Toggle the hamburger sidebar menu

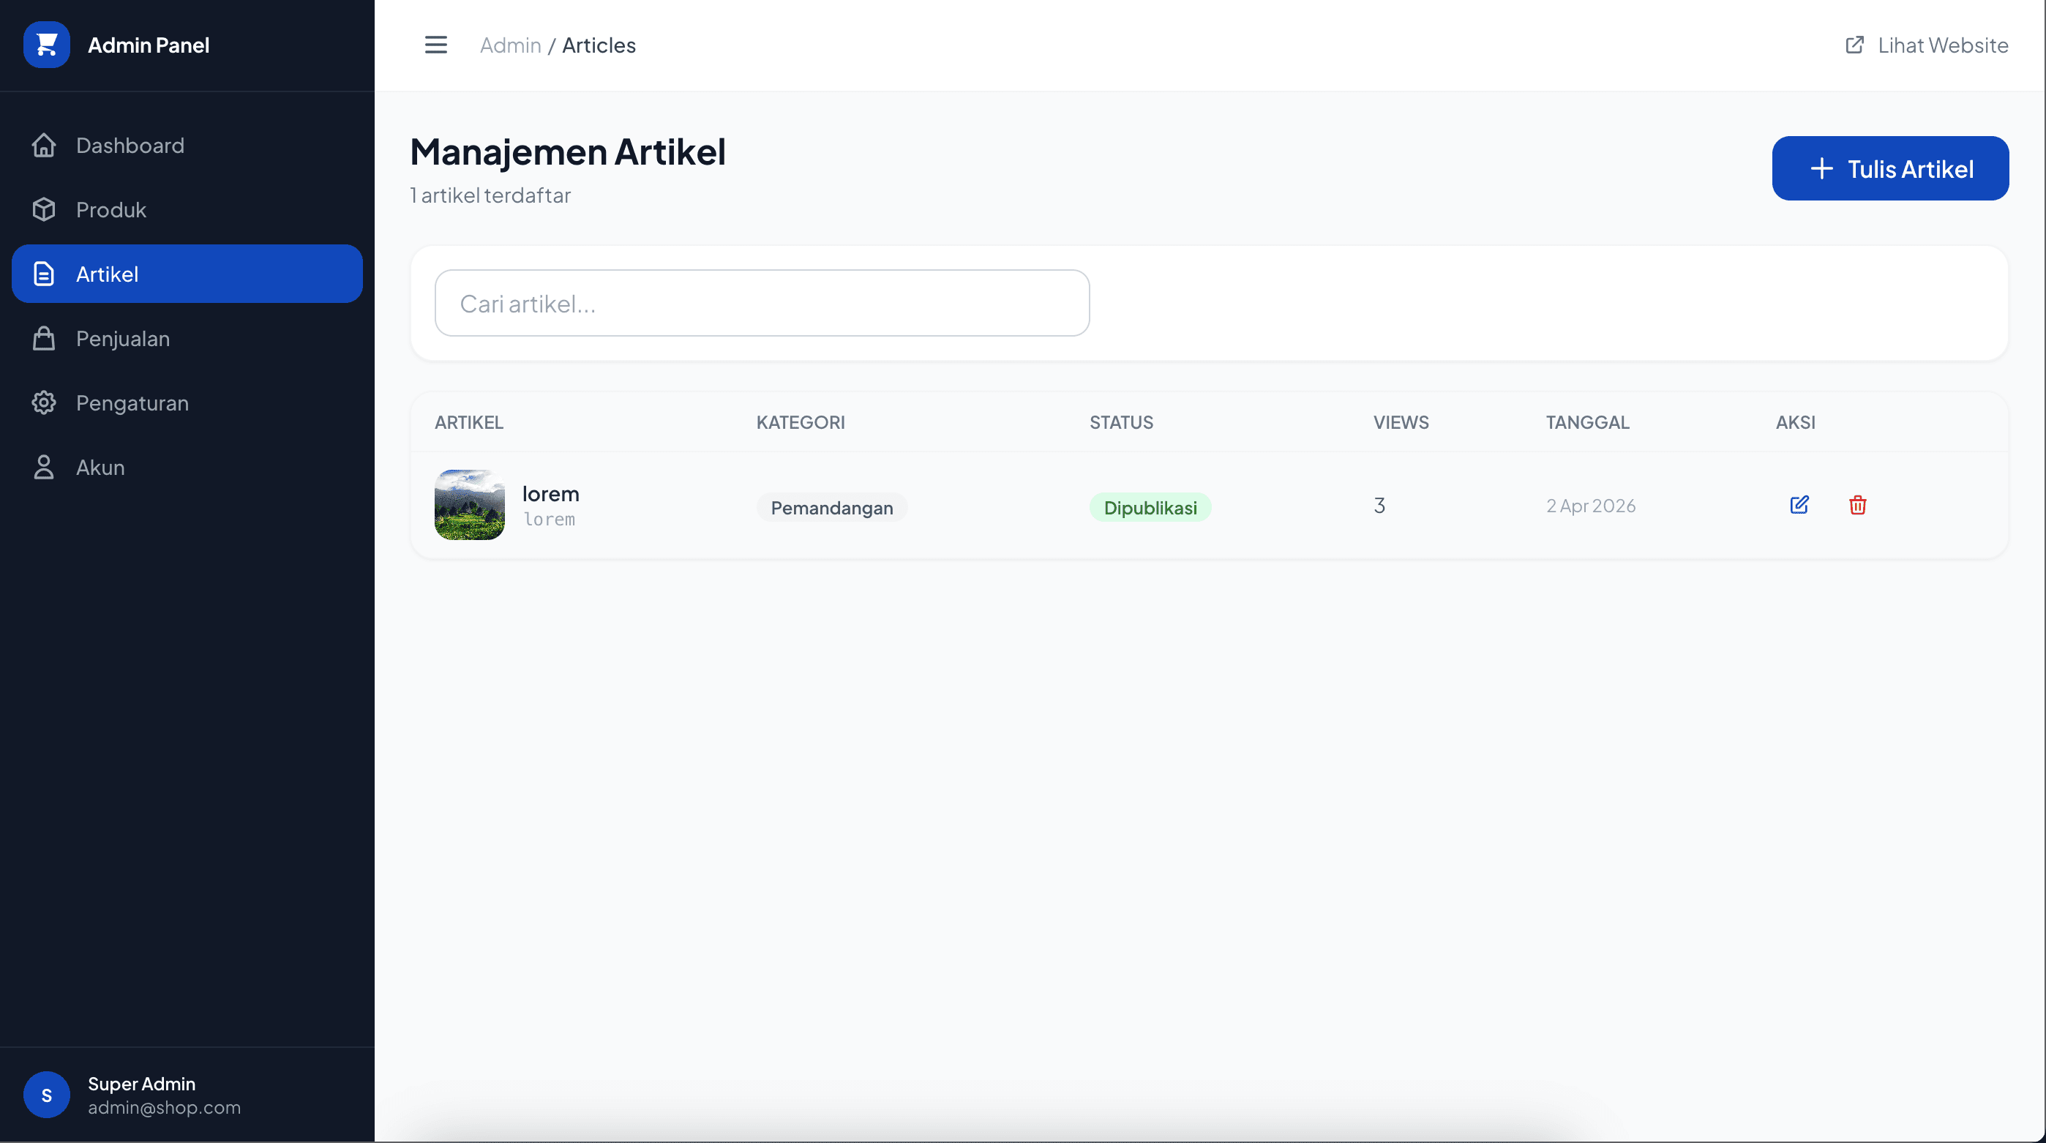(x=435, y=45)
